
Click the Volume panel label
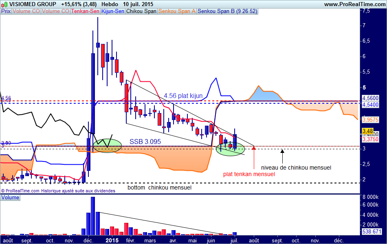coord(10,197)
